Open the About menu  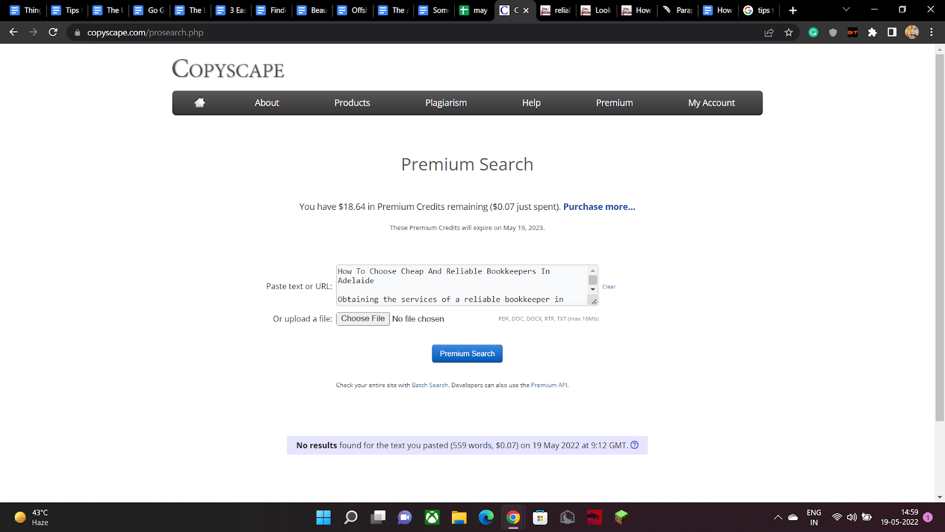point(267,103)
